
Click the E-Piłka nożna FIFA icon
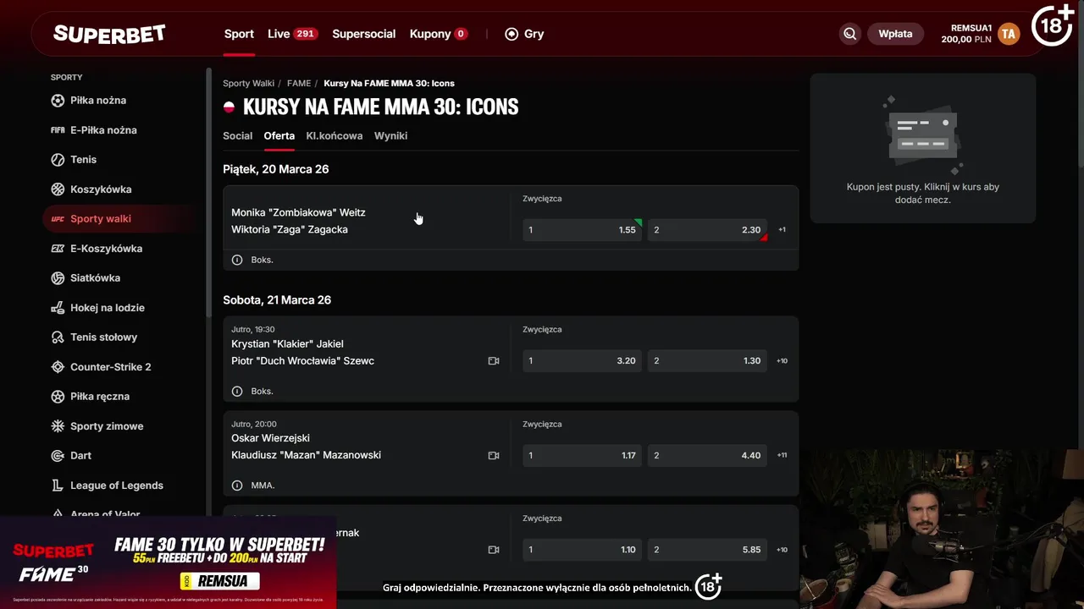[58, 130]
